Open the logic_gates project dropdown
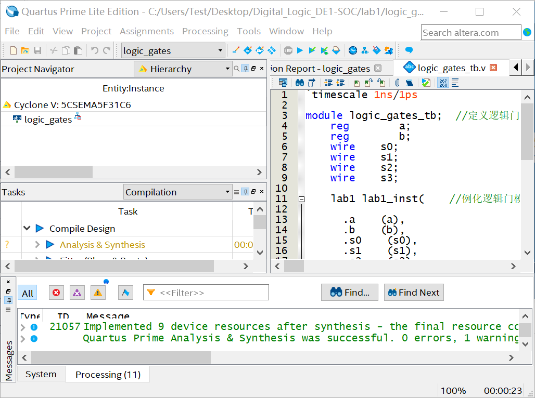Screen dimensions: 535x398 pyautogui.click(x=173, y=51)
